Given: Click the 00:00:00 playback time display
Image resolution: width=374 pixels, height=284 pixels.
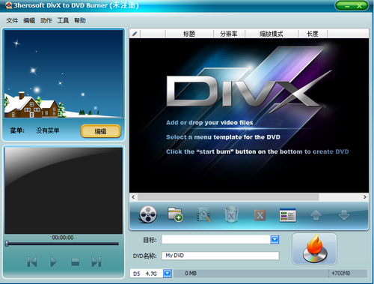Looking at the screenshot, I should point(63,238).
